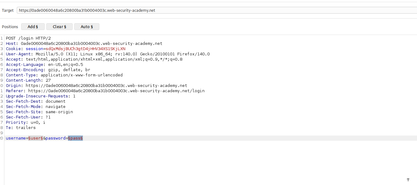Screen dimensions: 417x185
Task: Click the Clear § button
Action: pos(59,27)
